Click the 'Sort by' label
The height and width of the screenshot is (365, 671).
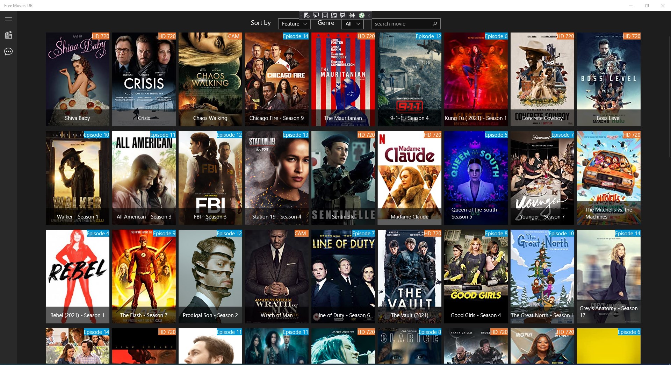click(x=261, y=23)
